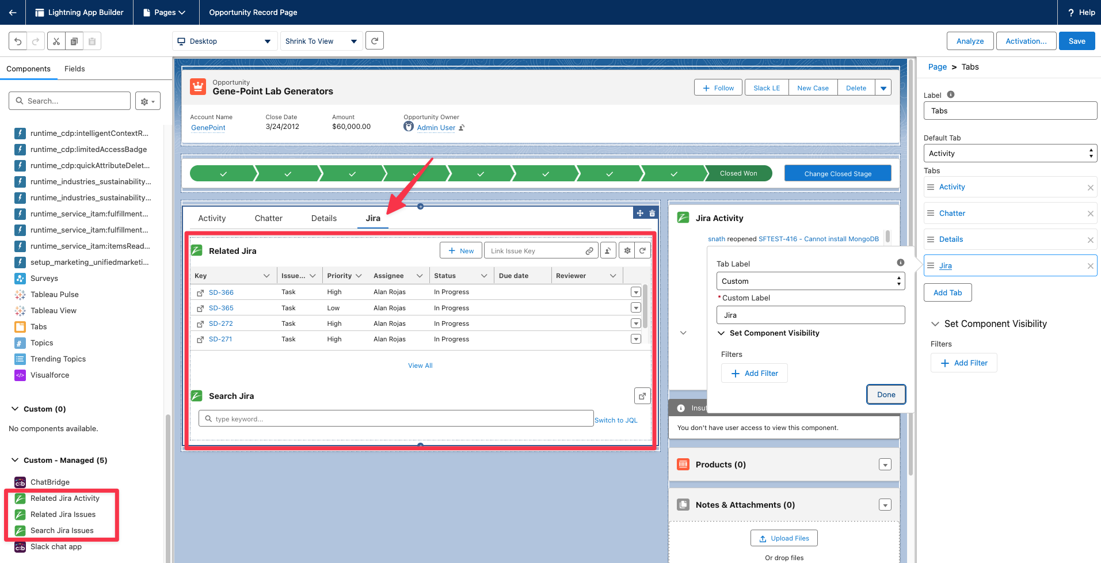Image resolution: width=1101 pixels, height=563 pixels.
Task: Click the Slack chat app component icon
Action: 20,547
